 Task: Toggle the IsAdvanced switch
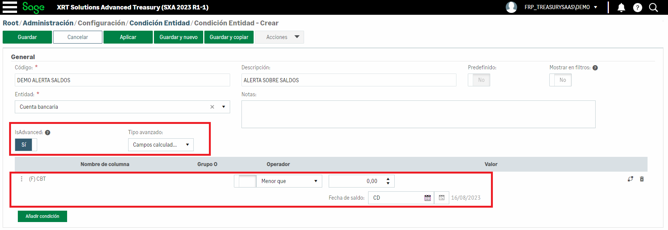click(26, 145)
